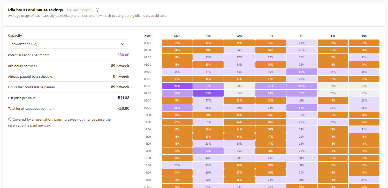This screenshot has width=388, height=188.
Task: Click the 0 h/week Already paused by a schedule value
Action: [121, 76]
